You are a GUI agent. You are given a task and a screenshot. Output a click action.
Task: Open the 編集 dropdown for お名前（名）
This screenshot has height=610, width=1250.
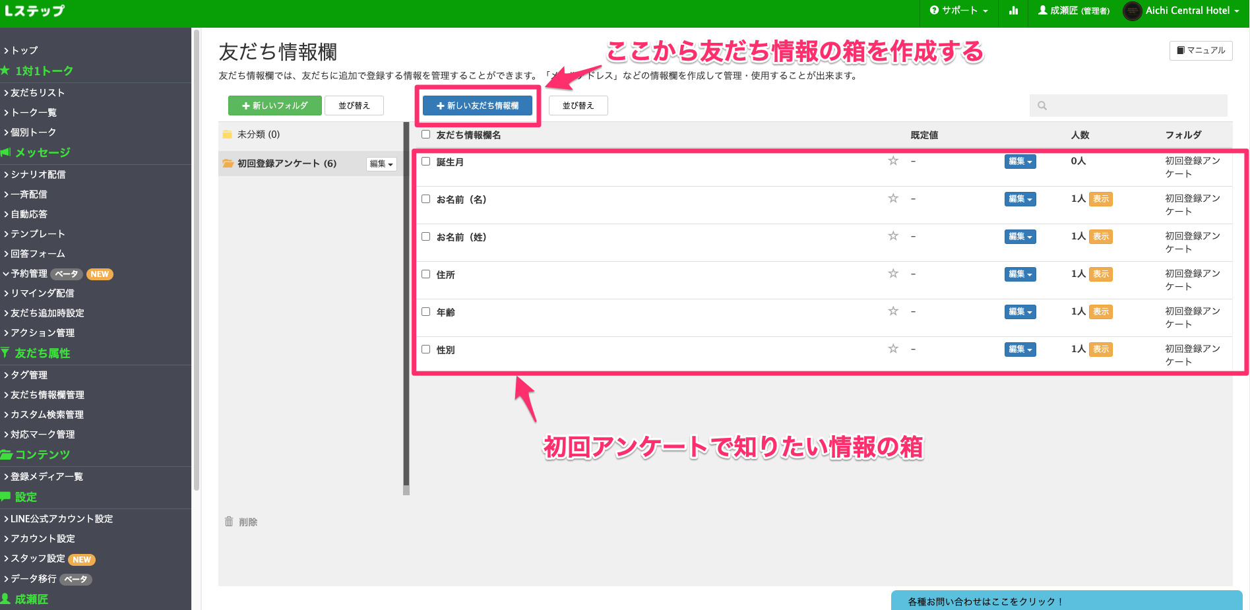tap(1020, 199)
